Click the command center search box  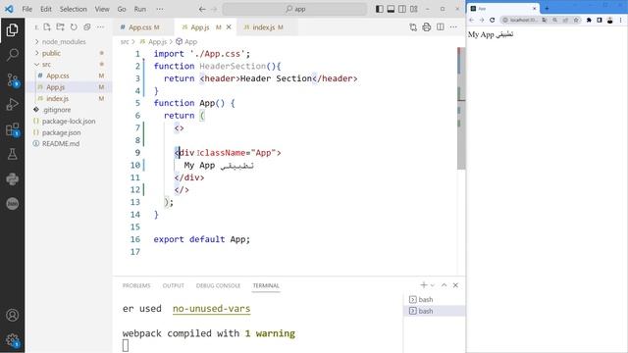click(x=294, y=9)
